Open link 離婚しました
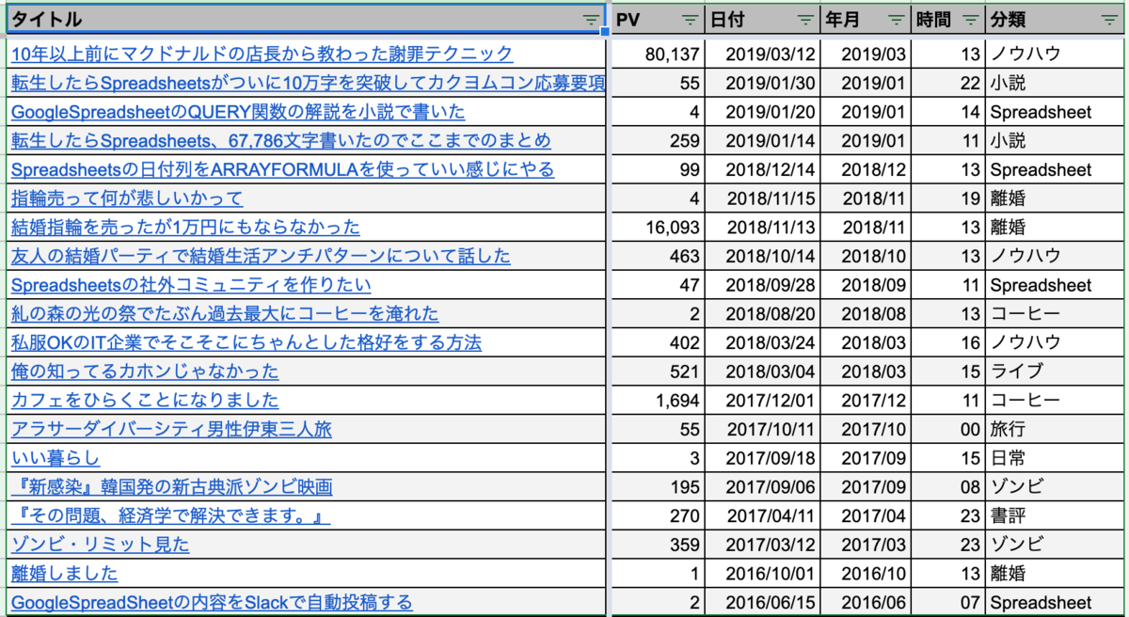The height and width of the screenshot is (617, 1129). (65, 574)
